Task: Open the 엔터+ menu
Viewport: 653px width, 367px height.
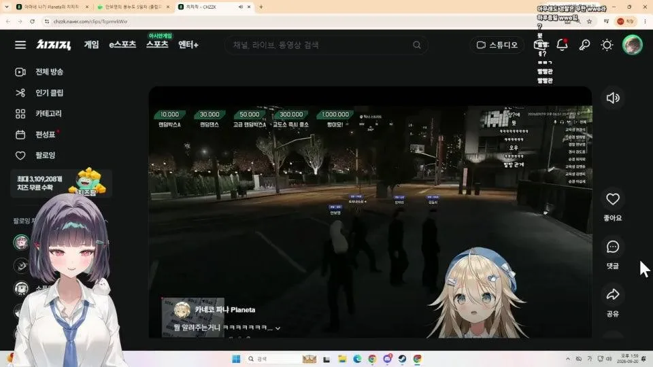Action: point(188,45)
